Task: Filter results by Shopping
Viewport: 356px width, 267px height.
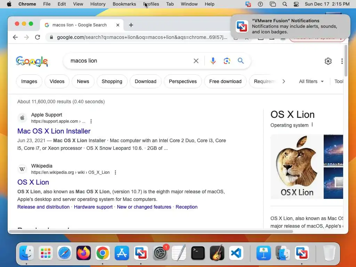Action: [112, 81]
